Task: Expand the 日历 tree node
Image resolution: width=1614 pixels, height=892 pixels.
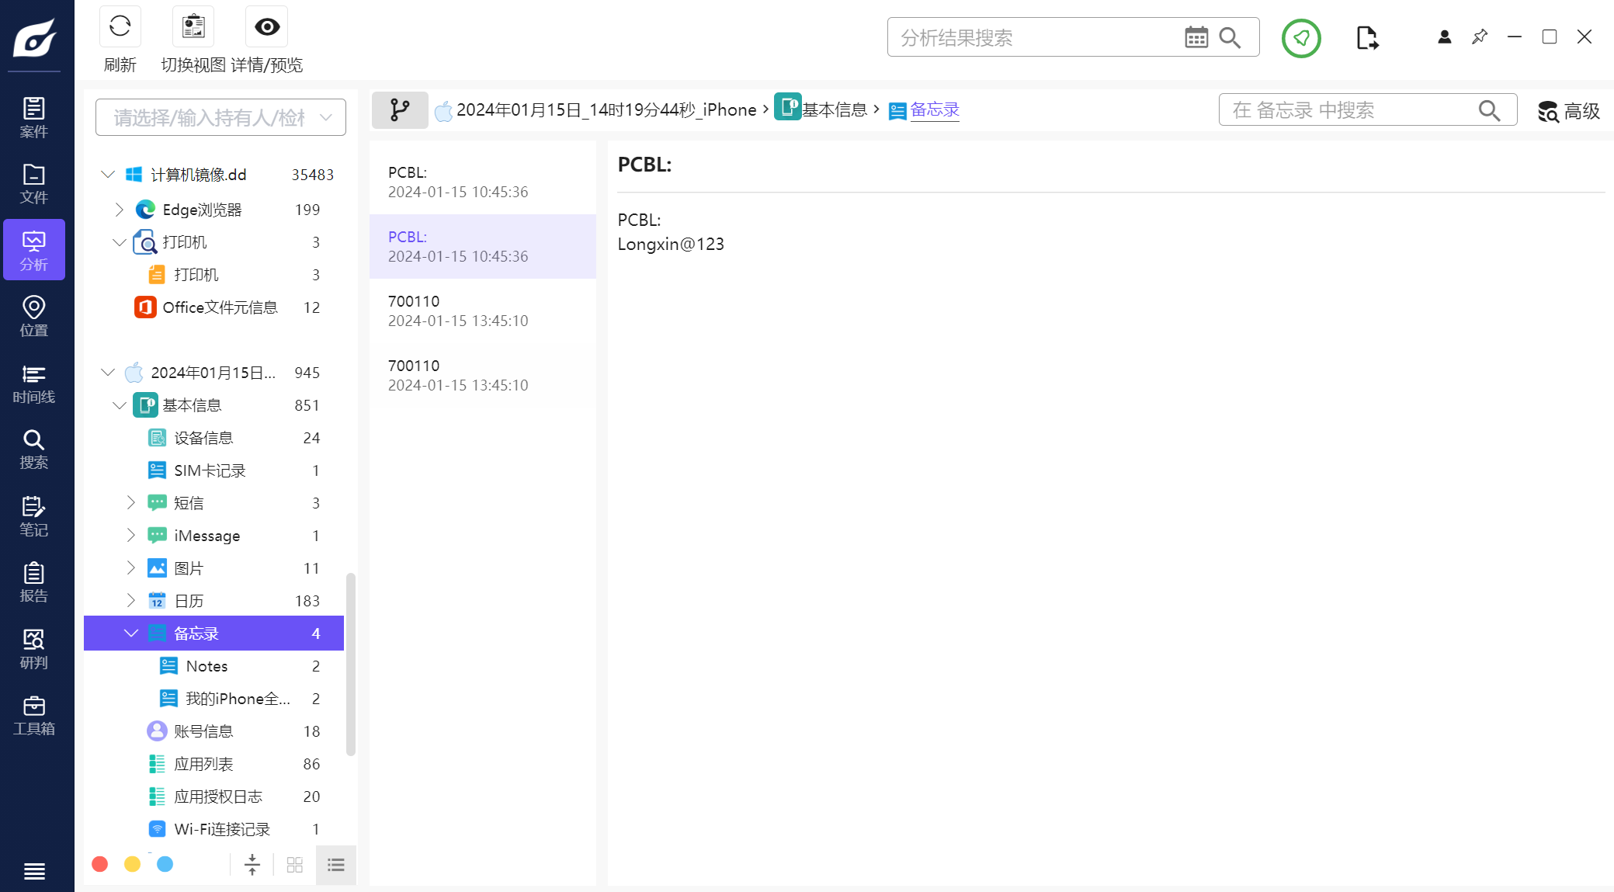Action: (130, 601)
